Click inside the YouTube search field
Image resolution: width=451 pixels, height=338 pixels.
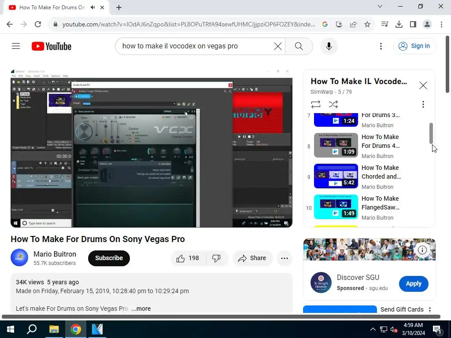pyautogui.click(x=196, y=46)
